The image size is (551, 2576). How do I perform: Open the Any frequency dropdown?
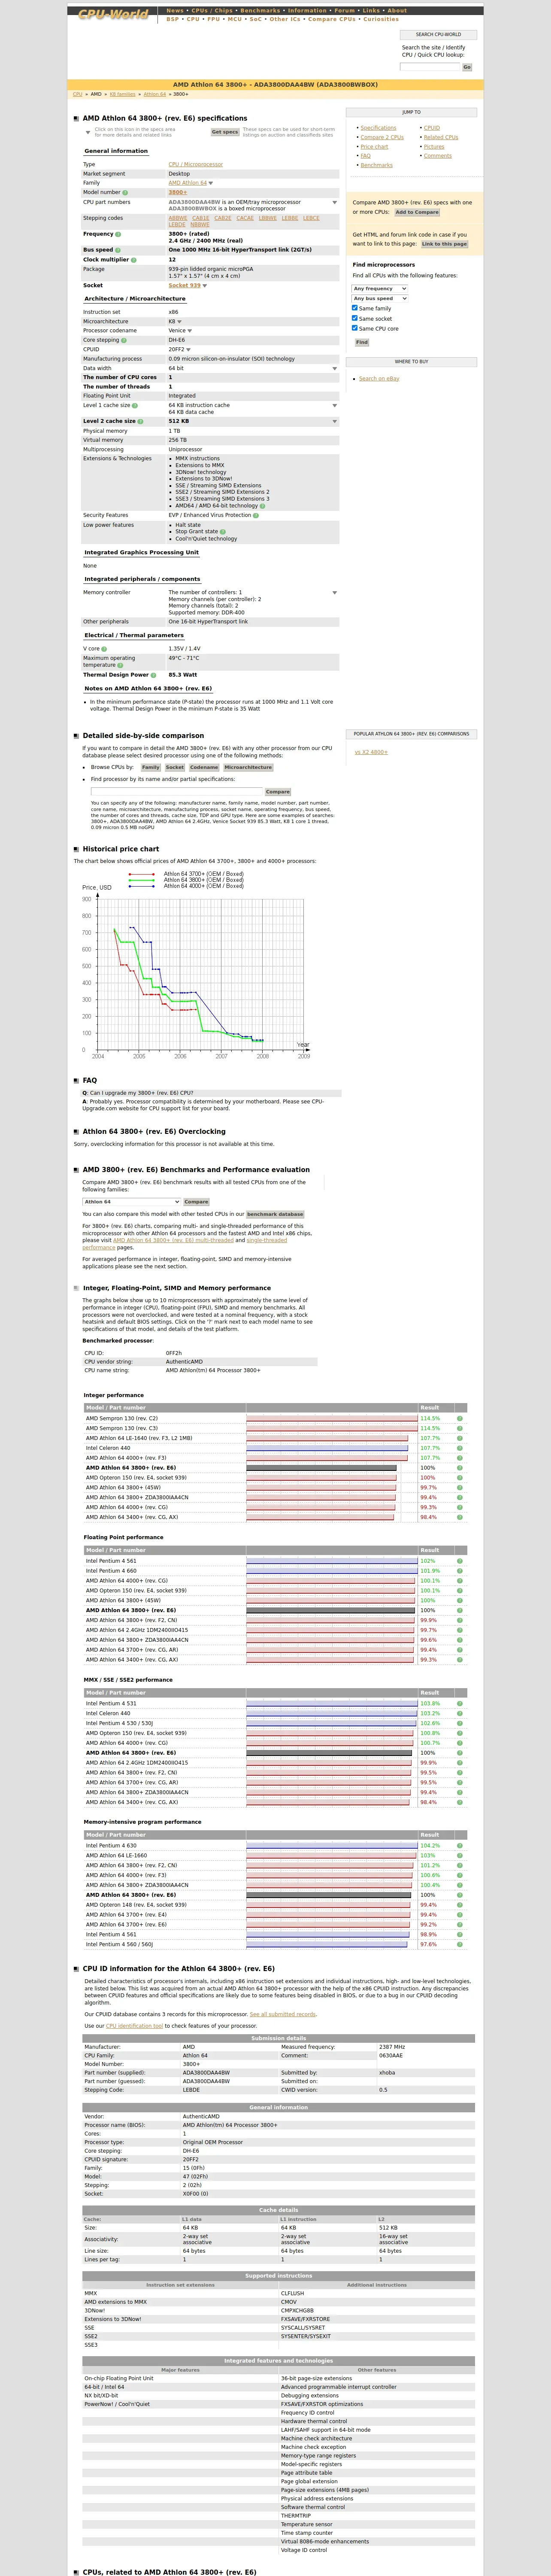380,289
